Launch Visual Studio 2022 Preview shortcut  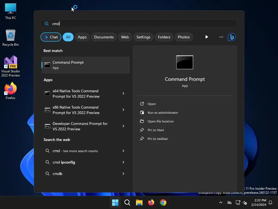pyautogui.click(x=11, y=66)
